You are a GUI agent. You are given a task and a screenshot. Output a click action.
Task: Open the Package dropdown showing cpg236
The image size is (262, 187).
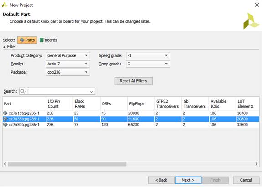click(x=68, y=72)
